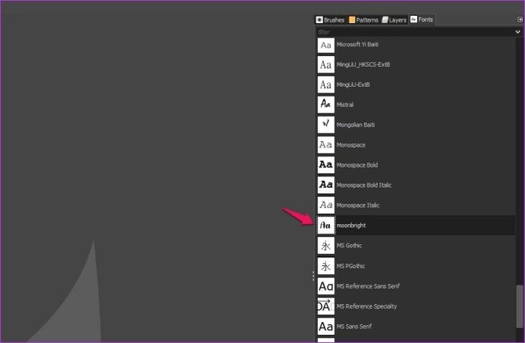This screenshot has width=525, height=343.
Task: Choose the MS Gothic font preview
Action: 325,246
